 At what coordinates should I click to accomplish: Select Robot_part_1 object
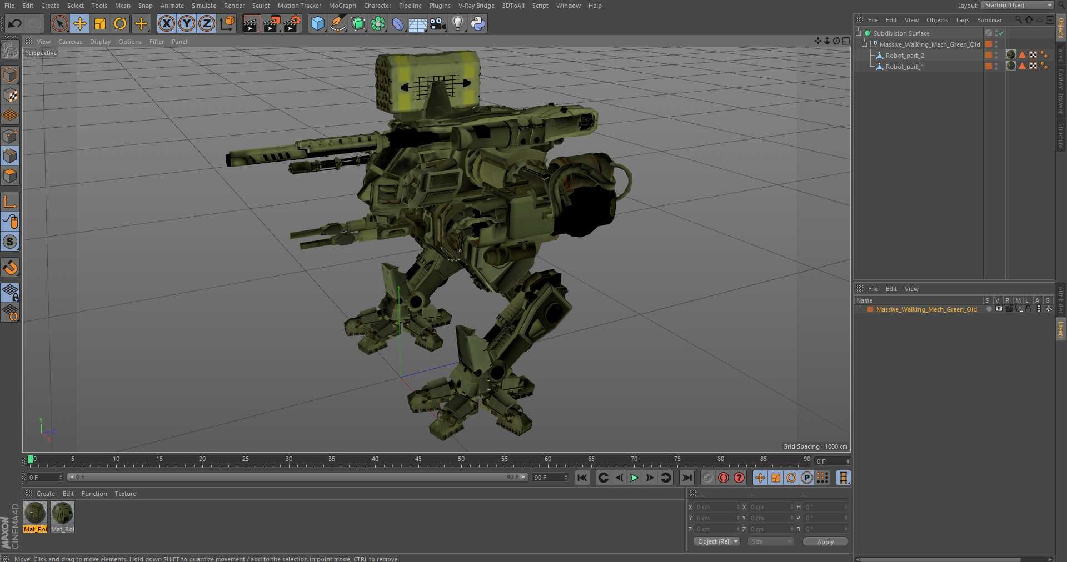pos(905,67)
